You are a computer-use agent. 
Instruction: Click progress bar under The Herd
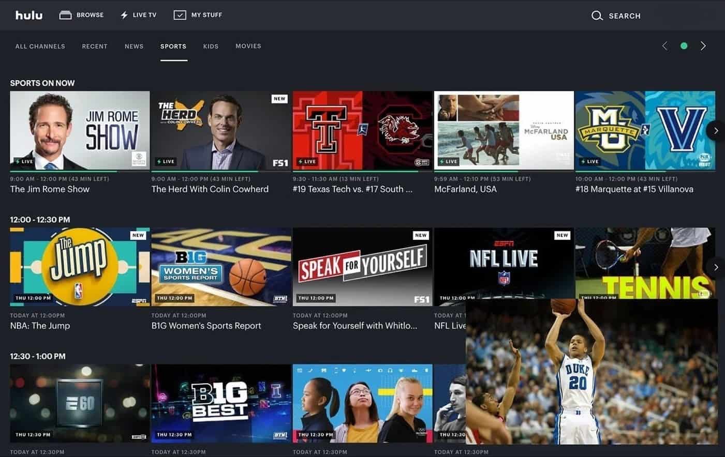point(221,171)
